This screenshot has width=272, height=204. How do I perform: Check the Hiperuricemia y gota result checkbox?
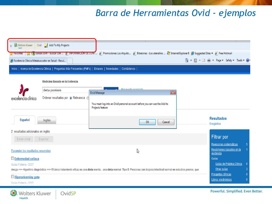click(x=12, y=177)
